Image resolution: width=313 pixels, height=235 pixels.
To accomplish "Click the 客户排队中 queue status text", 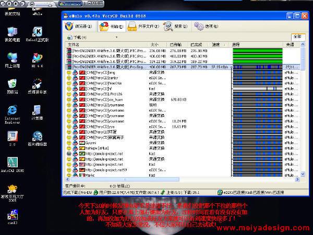I will click(75, 186).
